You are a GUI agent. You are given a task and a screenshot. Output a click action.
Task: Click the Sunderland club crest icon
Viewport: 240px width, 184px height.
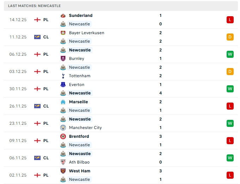[63, 16]
